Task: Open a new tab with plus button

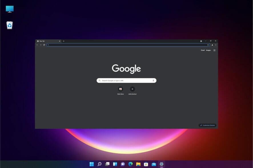Action: 64,41
